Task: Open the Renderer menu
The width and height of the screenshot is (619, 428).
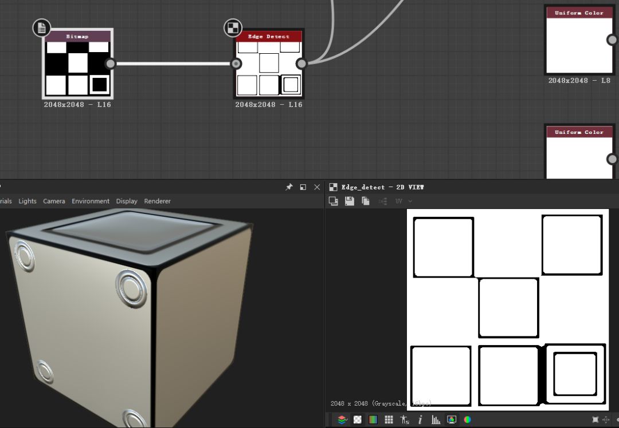Action: [157, 201]
